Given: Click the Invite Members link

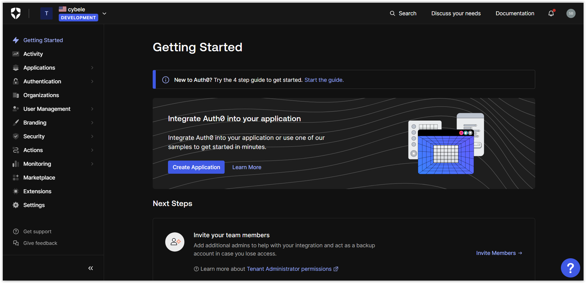Looking at the screenshot, I should pos(499,253).
